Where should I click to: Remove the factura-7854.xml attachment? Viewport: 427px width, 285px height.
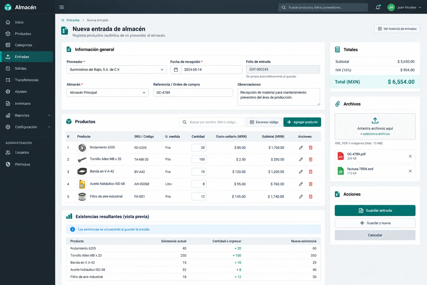pyautogui.click(x=410, y=171)
